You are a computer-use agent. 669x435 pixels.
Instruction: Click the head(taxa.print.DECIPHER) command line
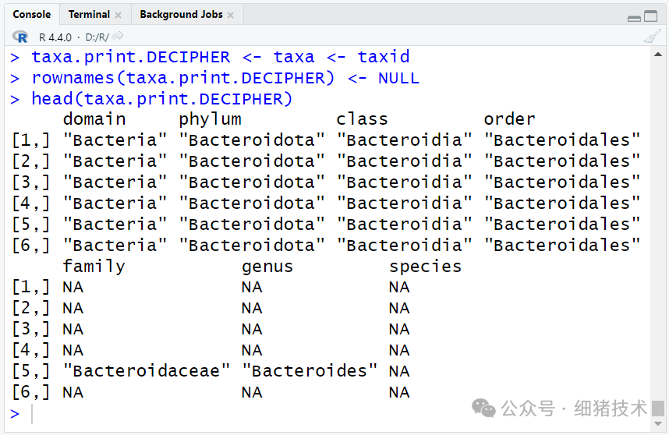161,99
